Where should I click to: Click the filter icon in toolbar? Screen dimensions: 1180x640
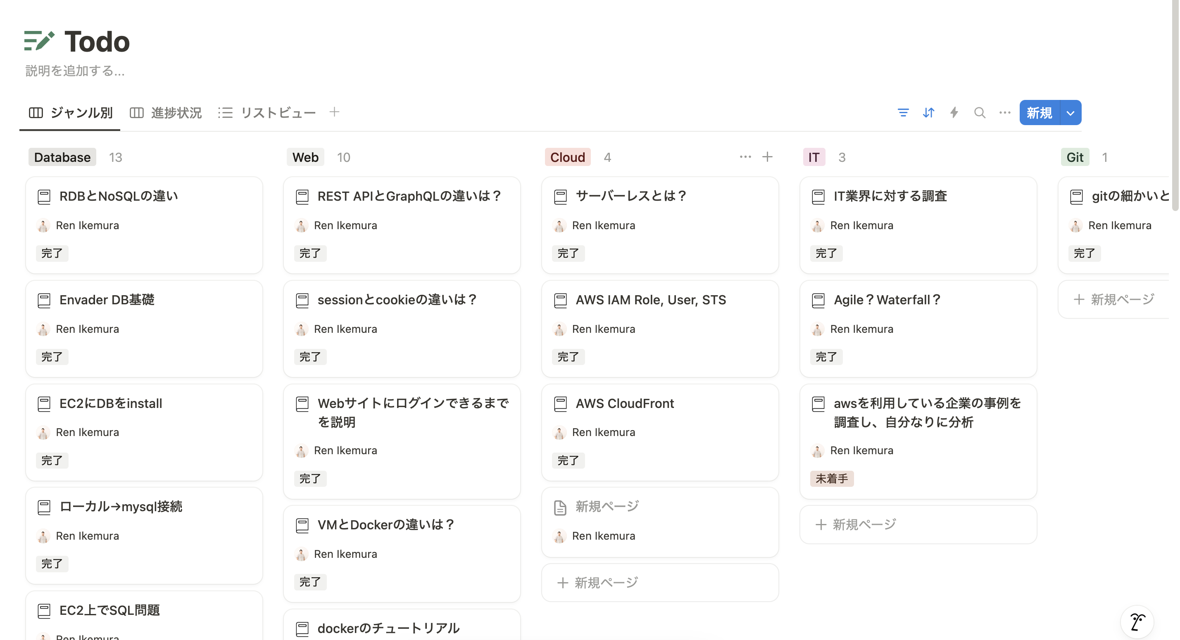click(903, 113)
